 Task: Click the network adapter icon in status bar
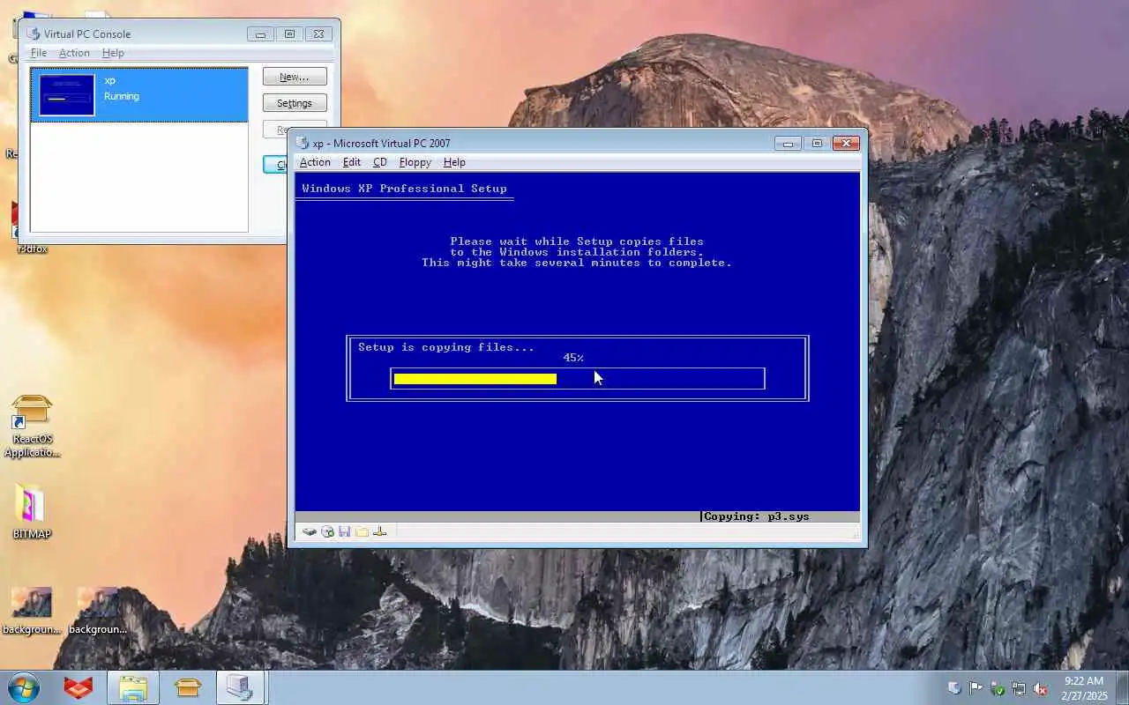380,531
